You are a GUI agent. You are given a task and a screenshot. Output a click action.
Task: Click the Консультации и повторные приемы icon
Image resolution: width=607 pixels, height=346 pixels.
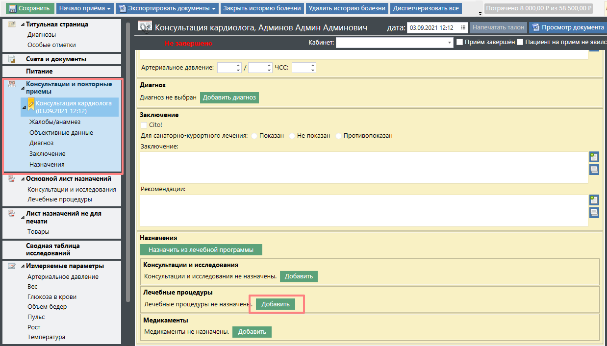click(x=12, y=84)
